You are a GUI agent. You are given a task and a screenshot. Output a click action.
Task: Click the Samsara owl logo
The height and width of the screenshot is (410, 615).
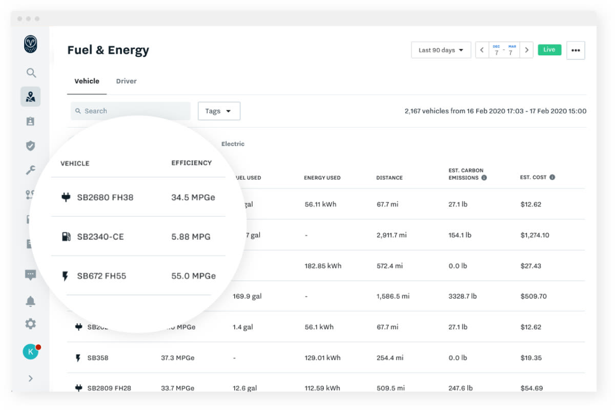point(30,44)
